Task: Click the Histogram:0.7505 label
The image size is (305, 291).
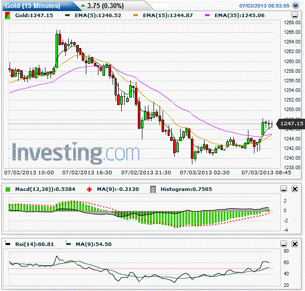Action: (x=186, y=189)
